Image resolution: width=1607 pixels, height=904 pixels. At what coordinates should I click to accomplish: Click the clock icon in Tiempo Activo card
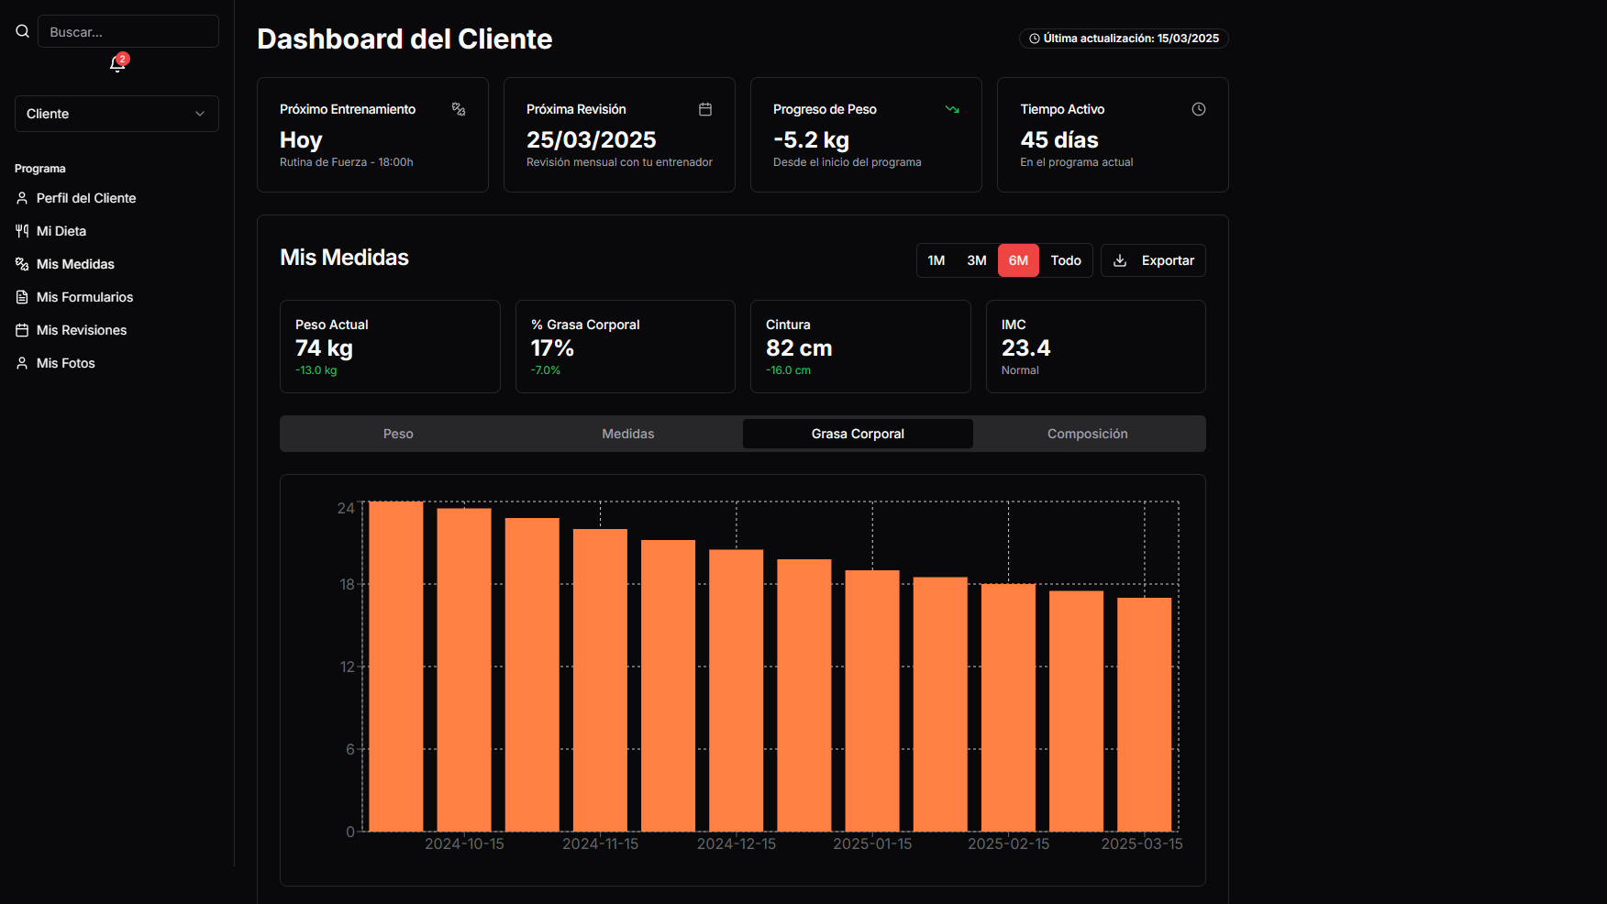[x=1198, y=109]
